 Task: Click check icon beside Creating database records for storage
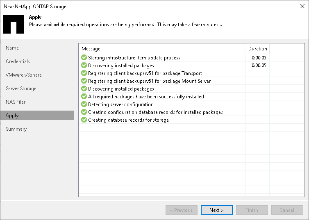[x=84, y=120]
